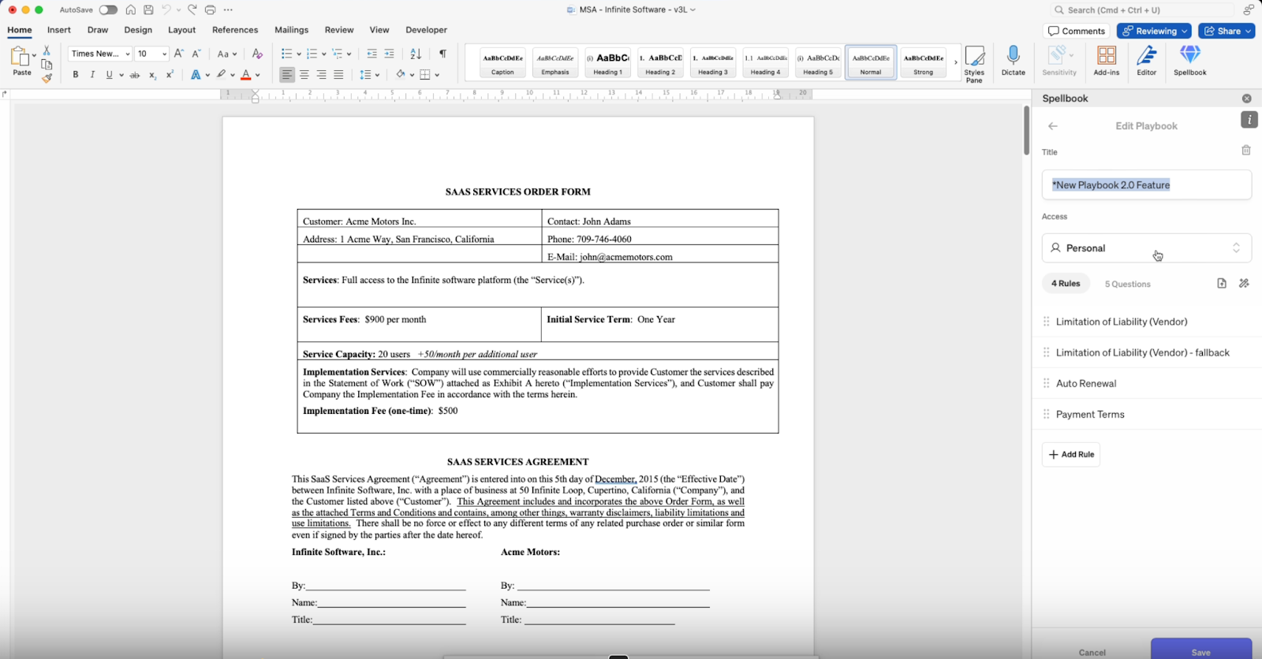This screenshot has width=1262, height=659.
Task: Click the Add Rule button
Action: [x=1071, y=454]
